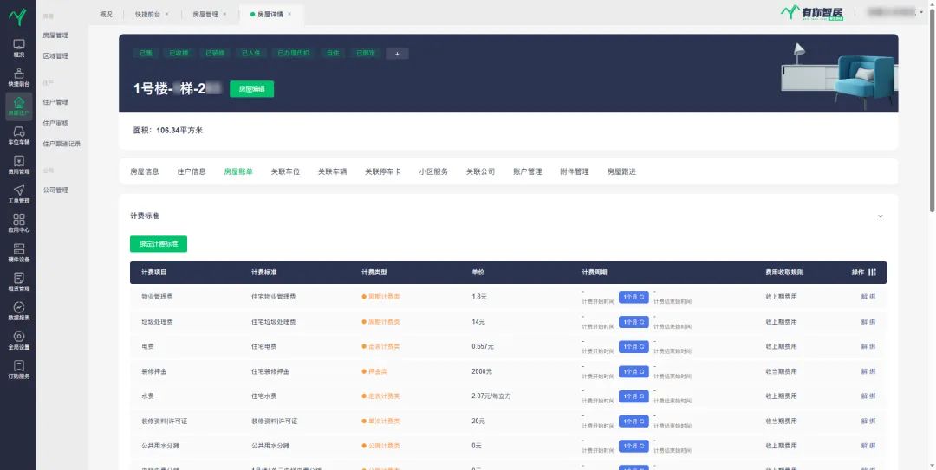
Task: Open 概况 overview in left sidebar
Action: 18,48
